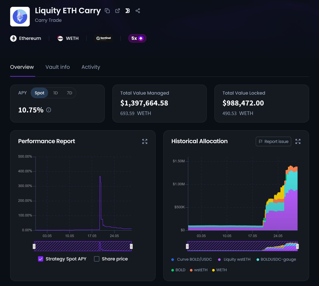Viewport: 319px width, 286px height.
Task: Click the share icon beside the vault title
Action: [138, 11]
